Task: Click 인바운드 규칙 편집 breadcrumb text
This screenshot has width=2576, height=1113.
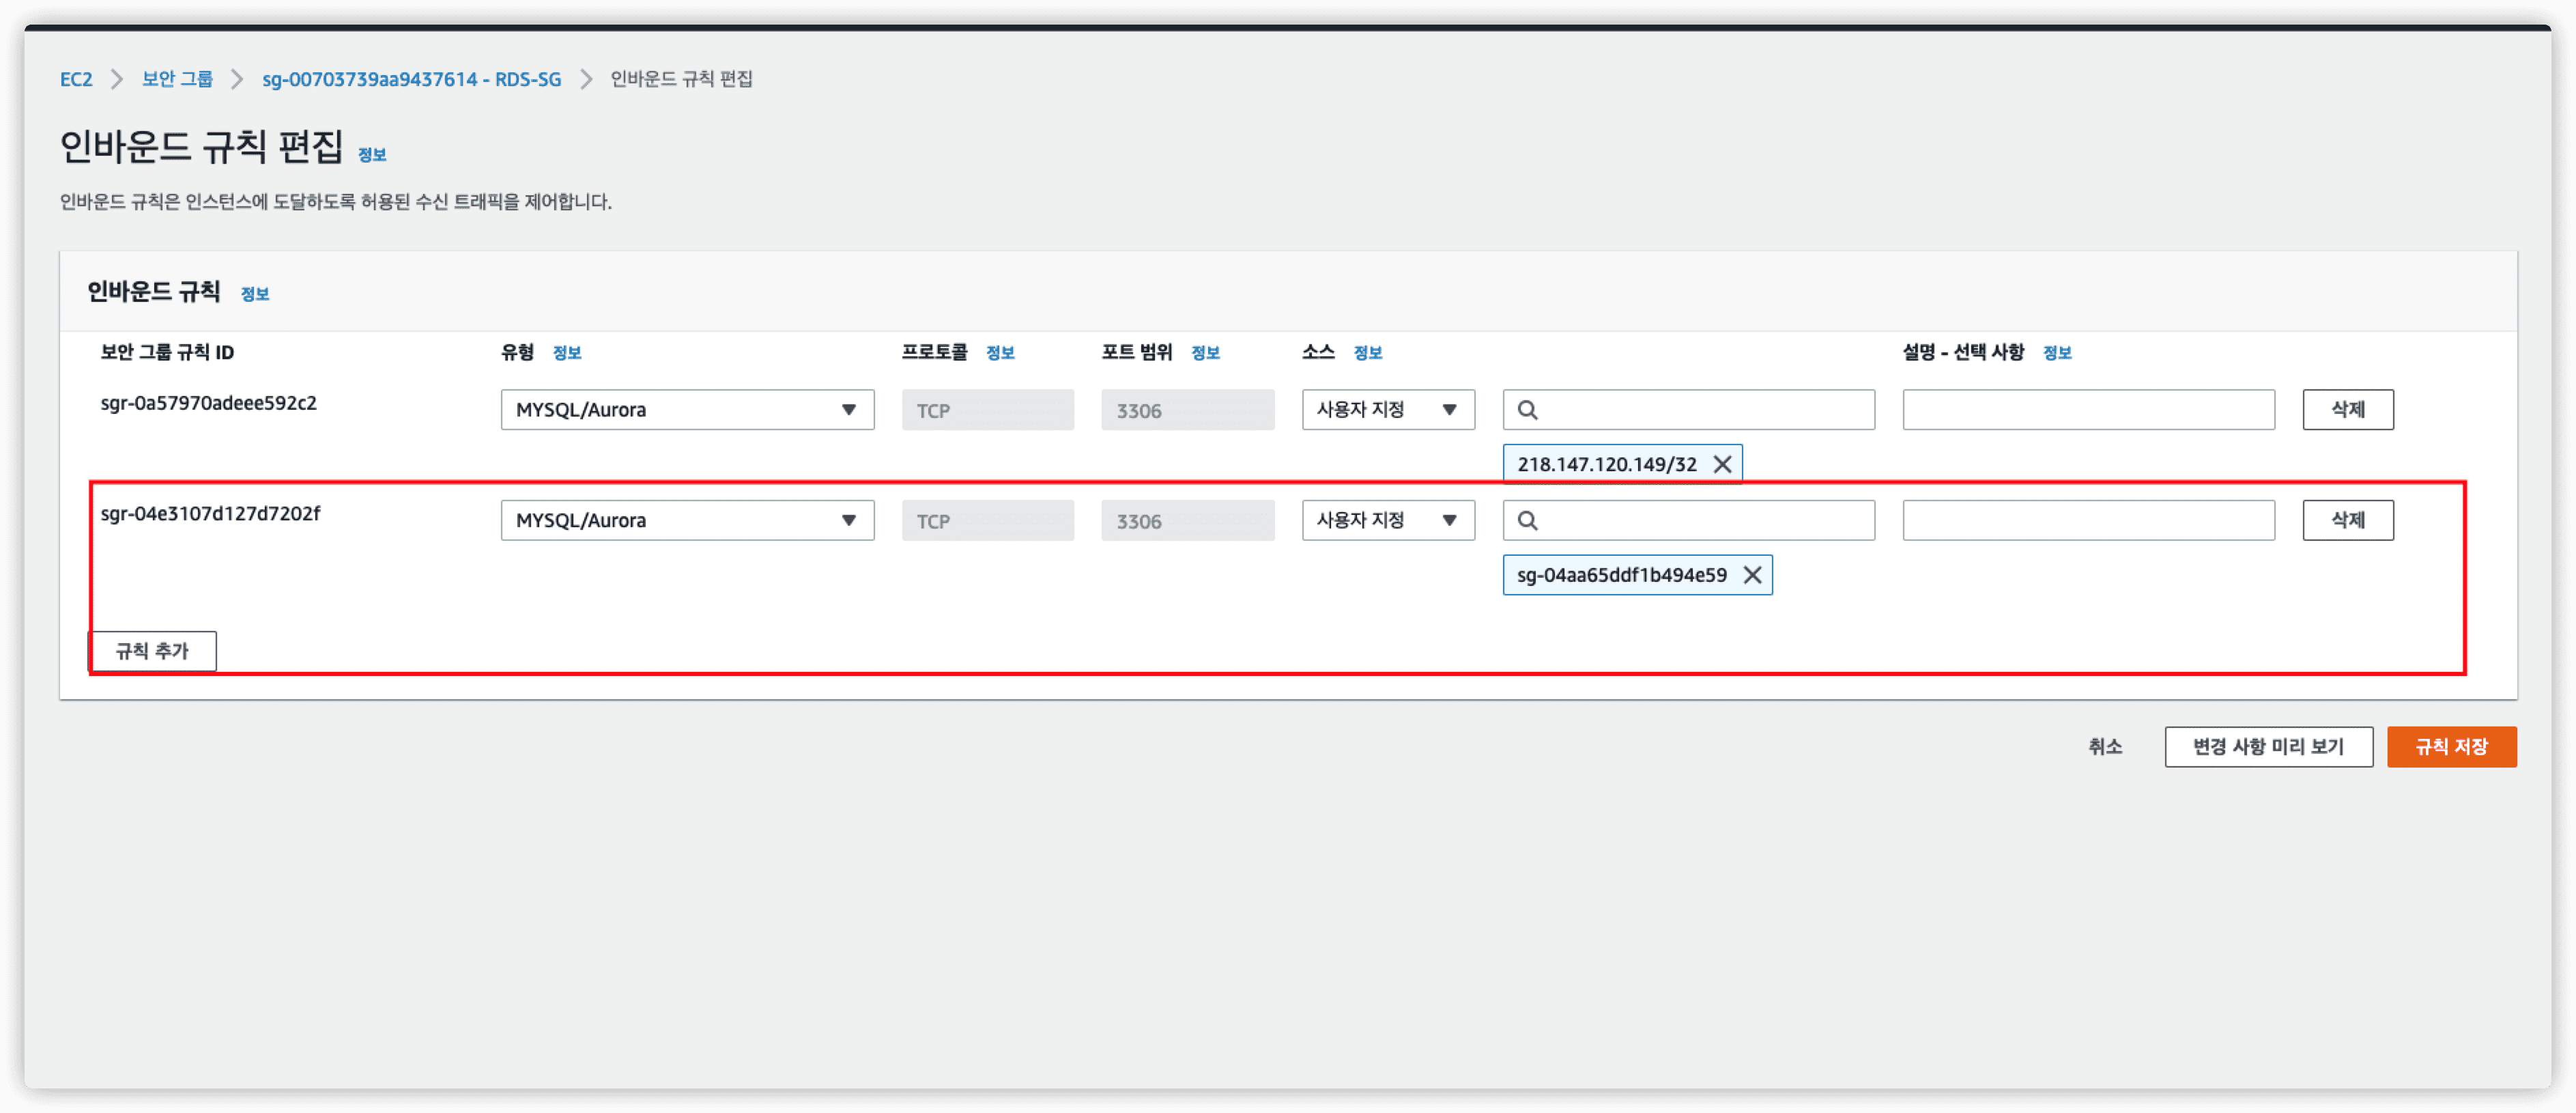Action: [681, 79]
